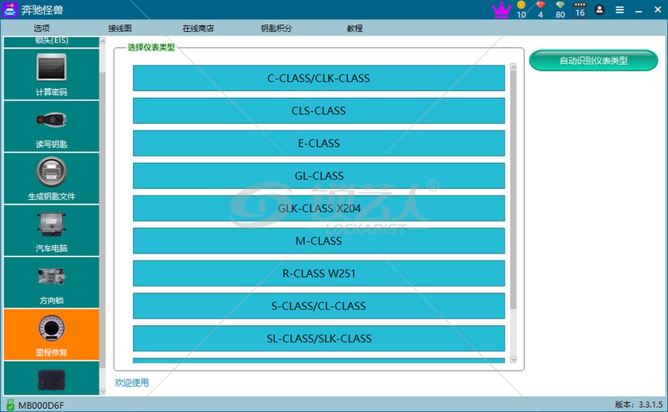Screen dimensions: 668x412
Task: Click the green device icon beside MB000D6F
Action: coord(10,405)
